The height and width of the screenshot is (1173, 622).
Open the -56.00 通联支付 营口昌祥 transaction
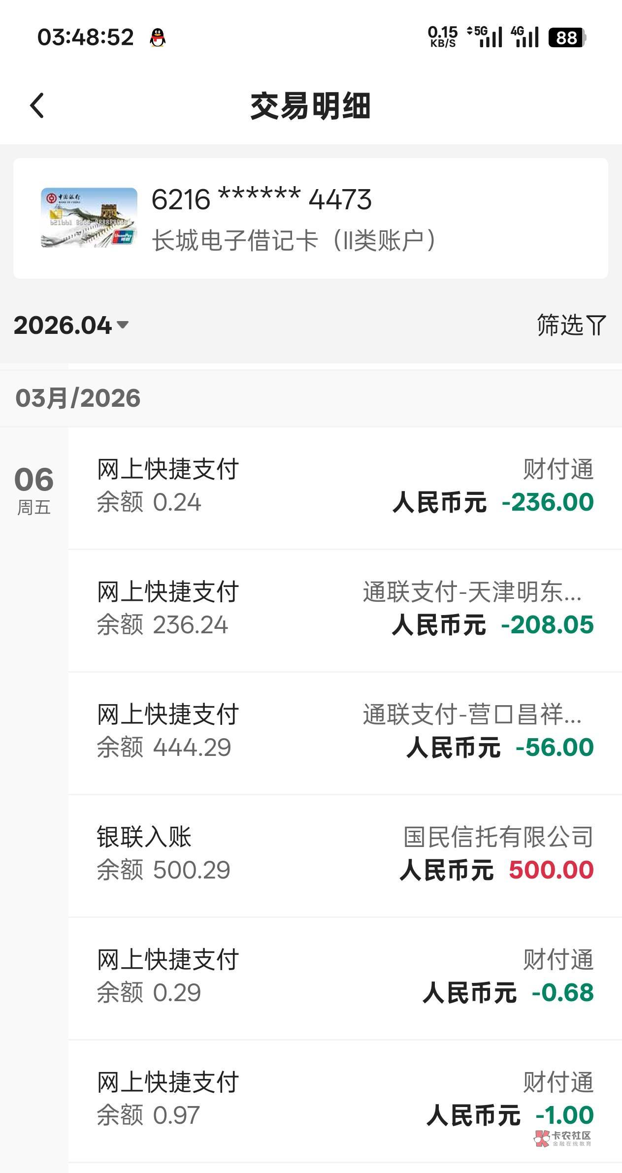[345, 732]
